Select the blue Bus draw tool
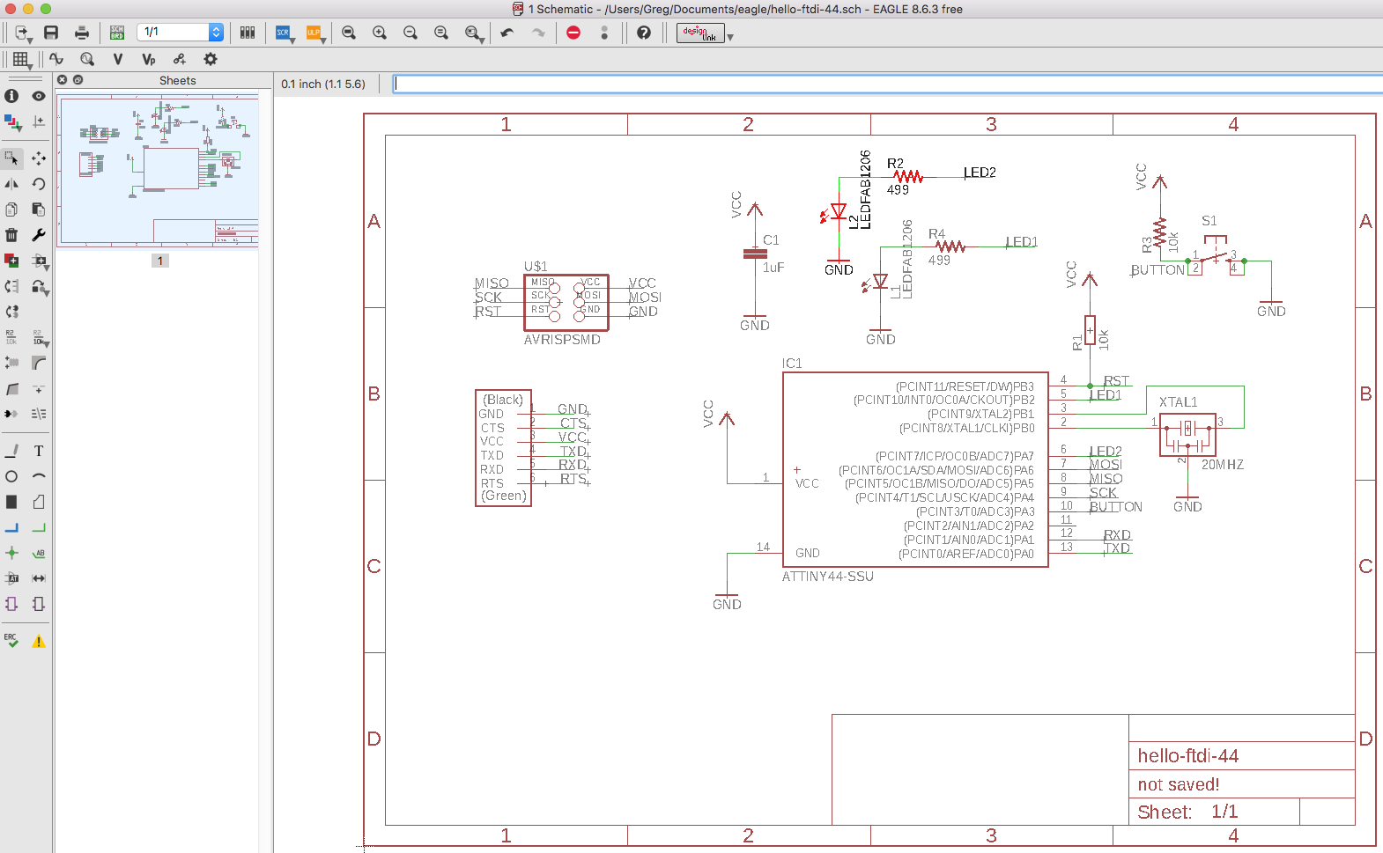Viewport: 1383px width, 853px height. pos(11,527)
